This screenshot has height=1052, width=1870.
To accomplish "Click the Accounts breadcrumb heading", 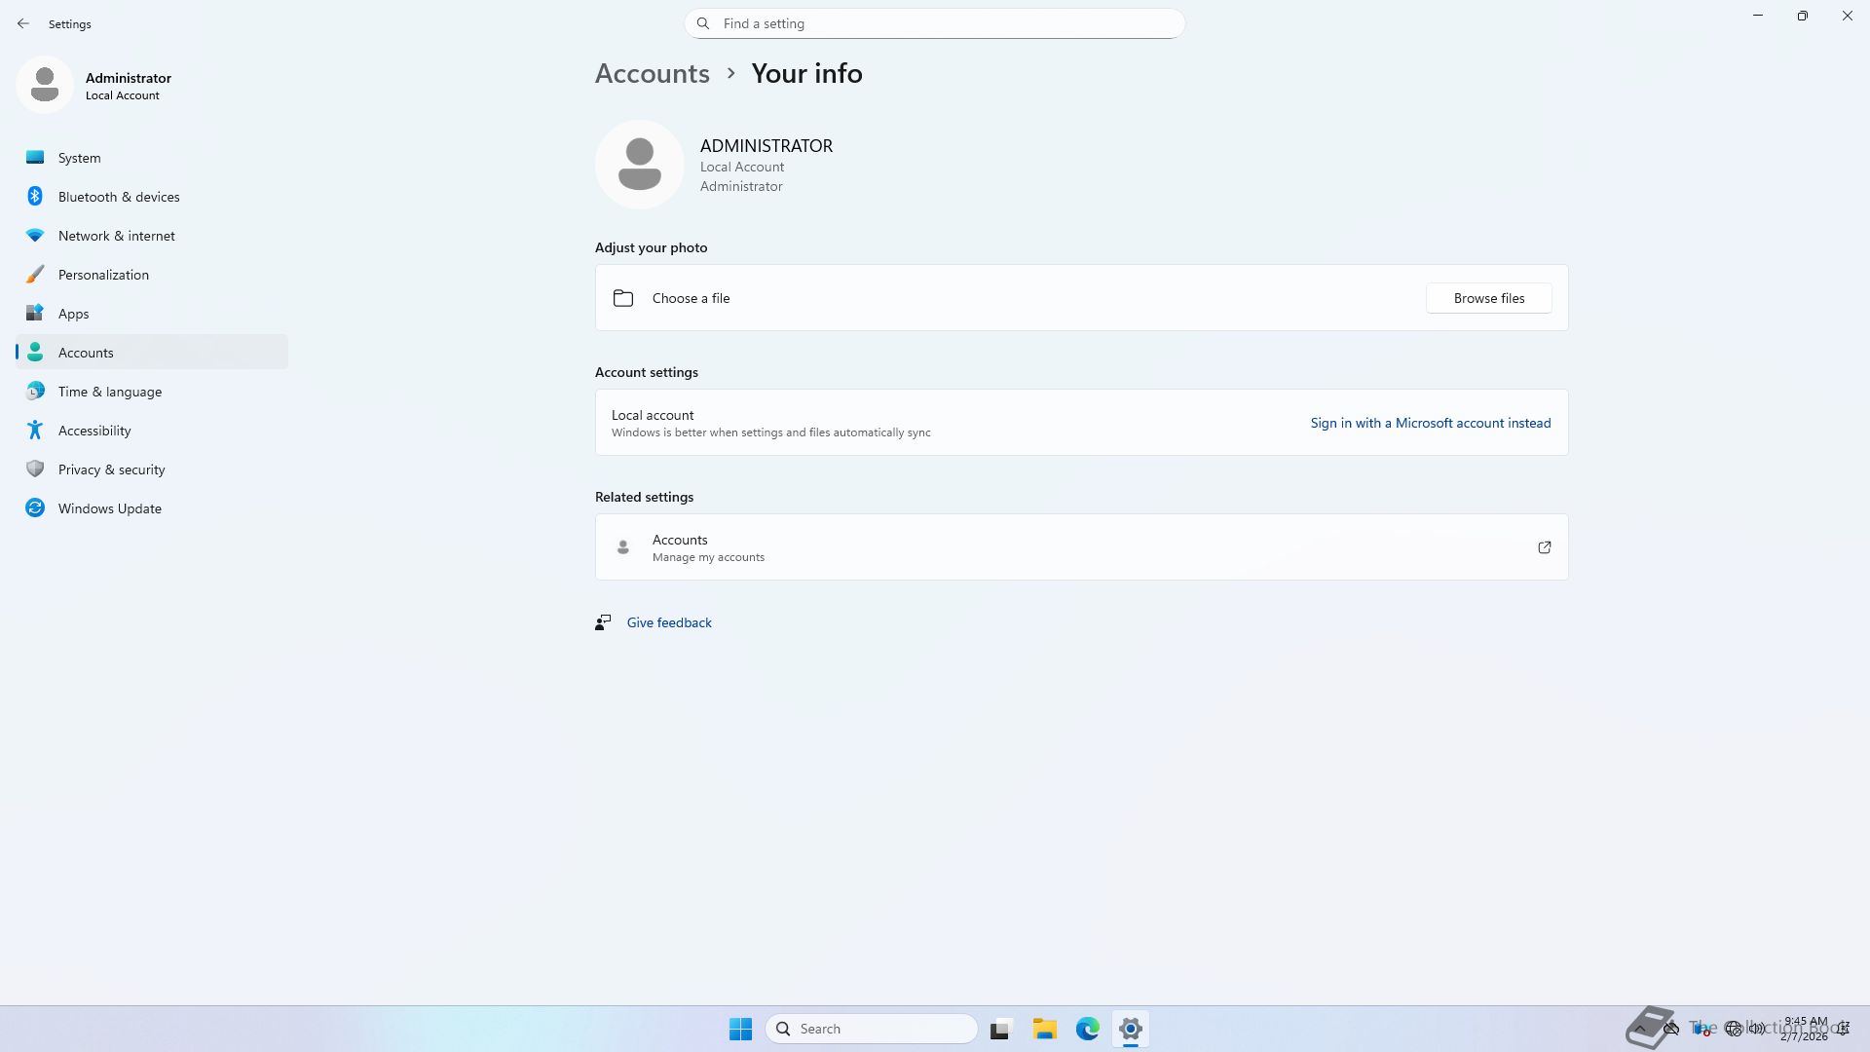I will pyautogui.click(x=652, y=73).
